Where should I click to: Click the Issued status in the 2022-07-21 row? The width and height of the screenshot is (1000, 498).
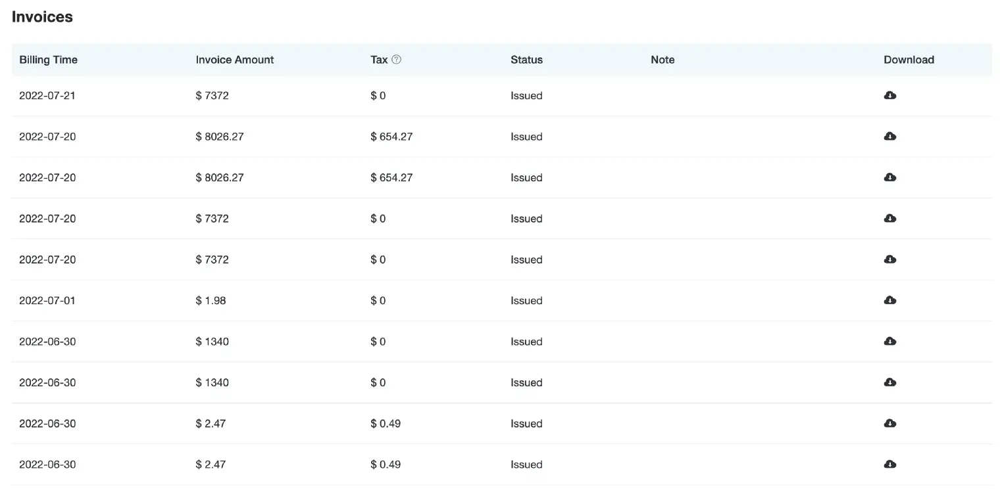(526, 95)
